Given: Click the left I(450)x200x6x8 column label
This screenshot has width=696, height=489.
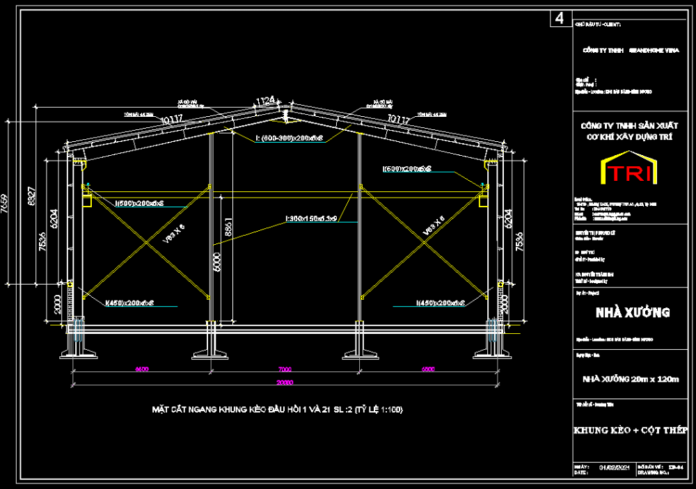Looking at the screenshot, I should (x=129, y=303).
